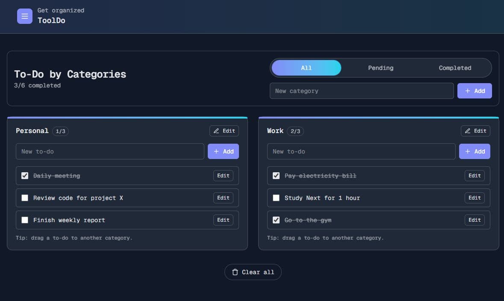Switch to the Pending filter tab
Image resolution: width=504 pixels, height=301 pixels.
coord(380,68)
